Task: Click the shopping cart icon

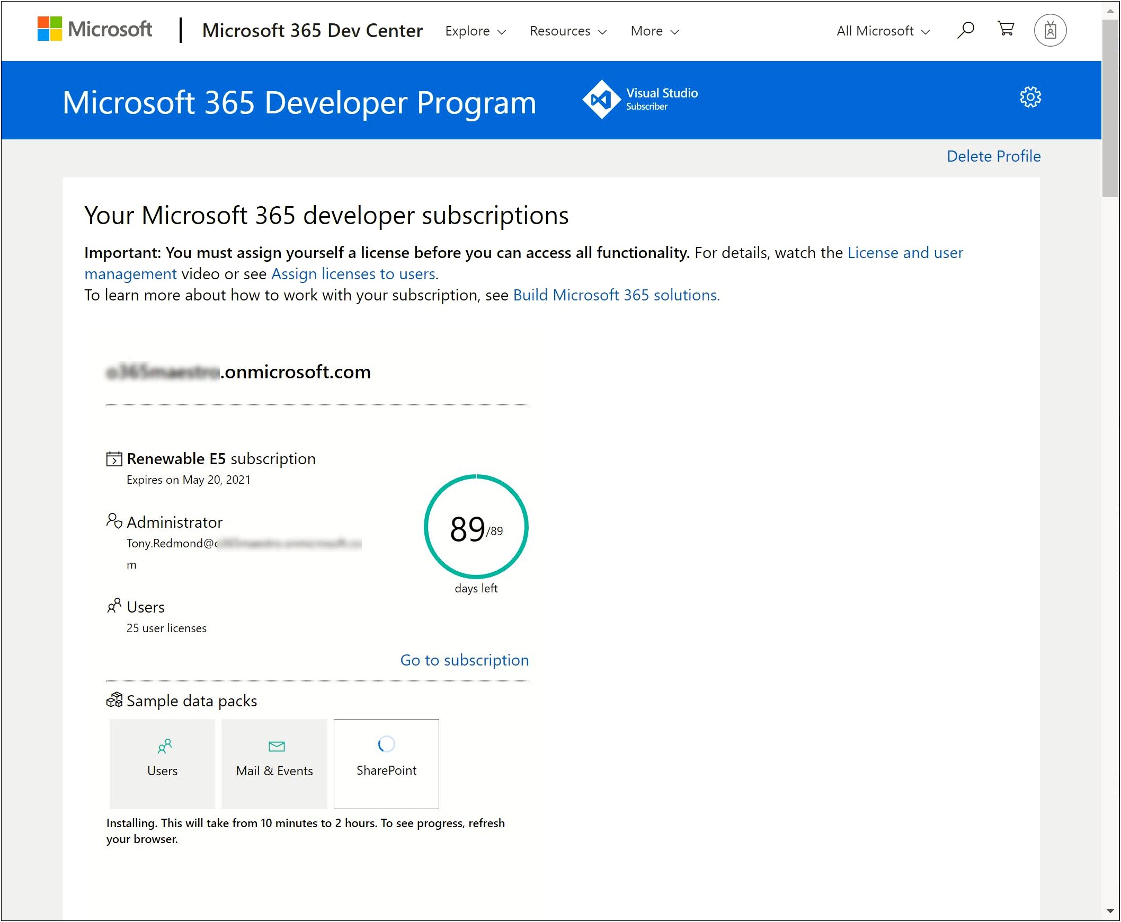Action: (x=1006, y=30)
